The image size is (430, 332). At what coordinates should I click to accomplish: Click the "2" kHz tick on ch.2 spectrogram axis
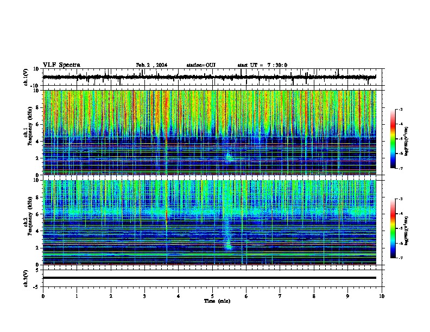pos(37,248)
